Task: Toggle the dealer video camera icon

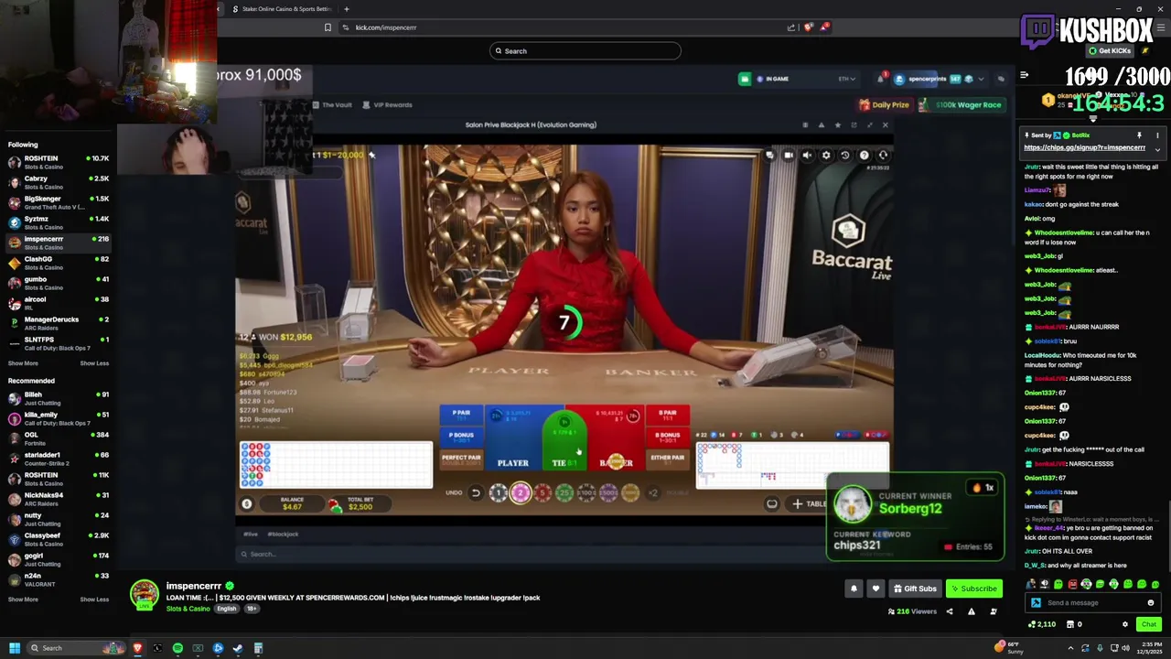Action: tap(789, 156)
